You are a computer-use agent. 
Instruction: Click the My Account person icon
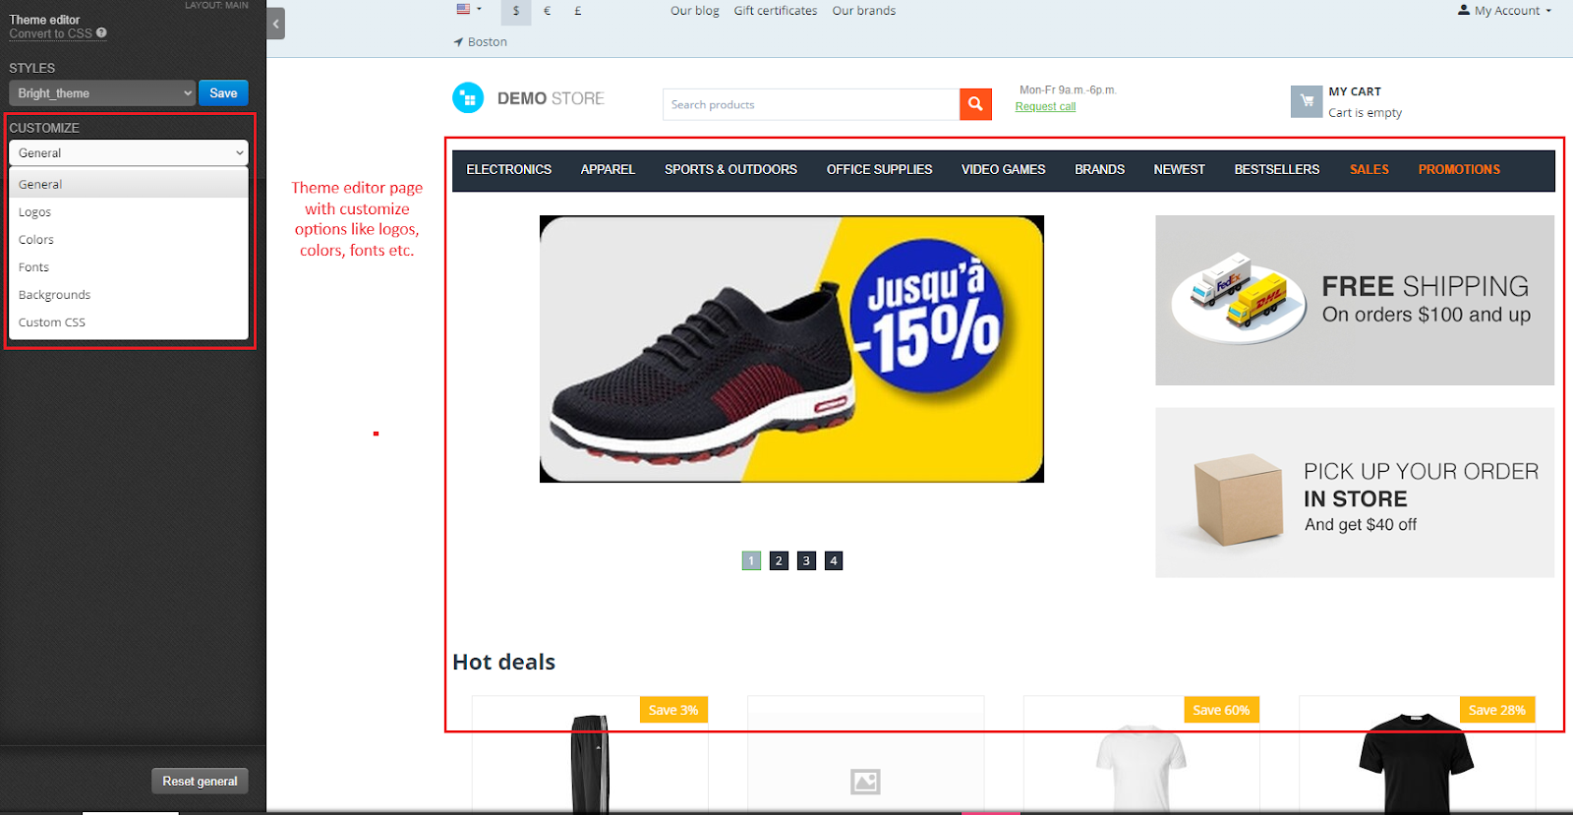(x=1464, y=10)
